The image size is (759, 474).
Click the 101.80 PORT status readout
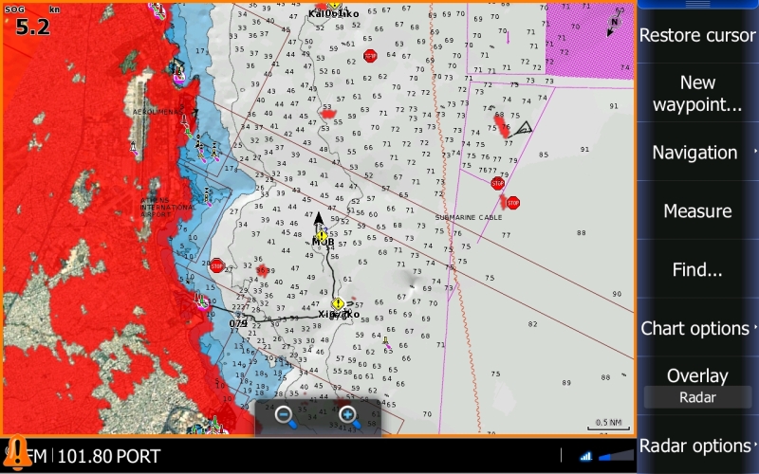(x=109, y=457)
